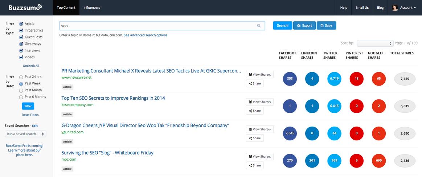Click total shares bubble 2,136
Screen dimensions: 422x177
[x=405, y=161]
